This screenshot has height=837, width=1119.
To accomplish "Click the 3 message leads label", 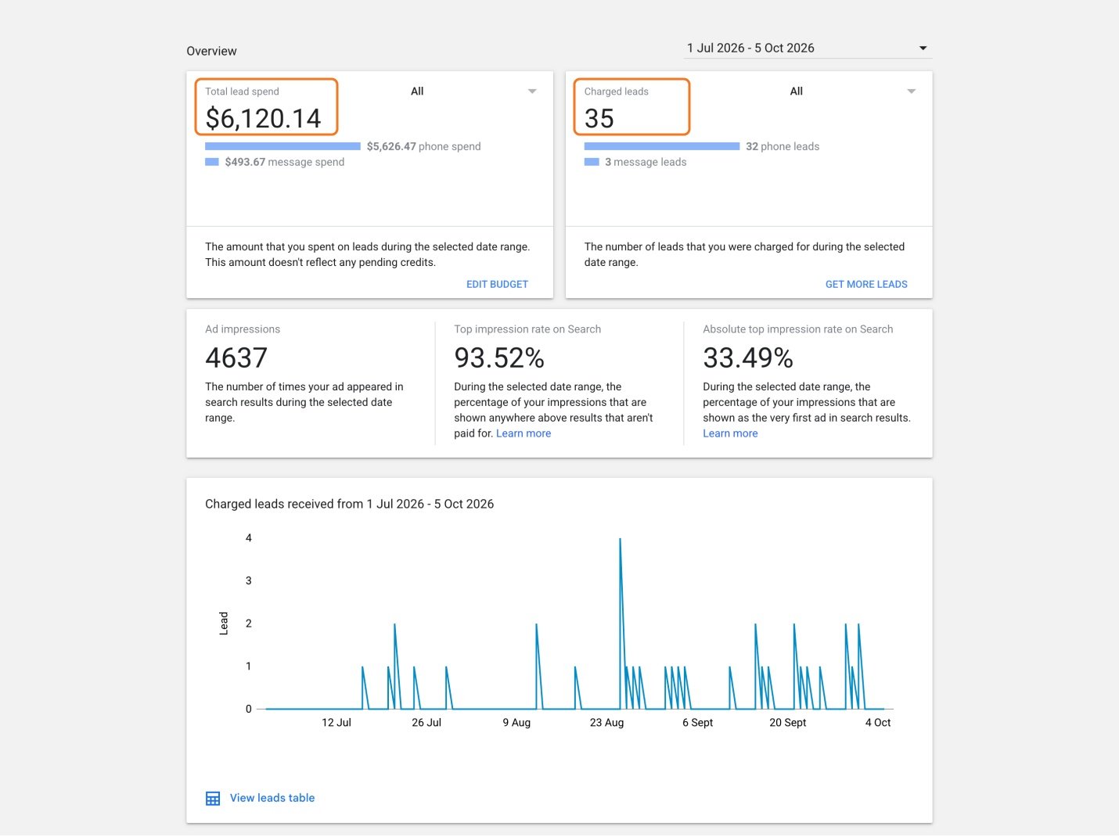I will [646, 162].
